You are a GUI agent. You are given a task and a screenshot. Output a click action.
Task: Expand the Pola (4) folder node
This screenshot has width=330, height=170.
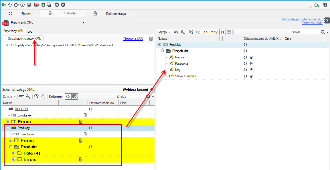coord(14,153)
